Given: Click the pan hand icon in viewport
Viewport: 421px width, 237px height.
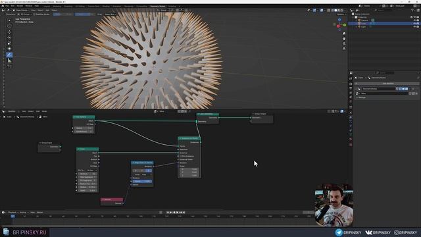Looking at the screenshot, I should pyautogui.click(x=344, y=38).
